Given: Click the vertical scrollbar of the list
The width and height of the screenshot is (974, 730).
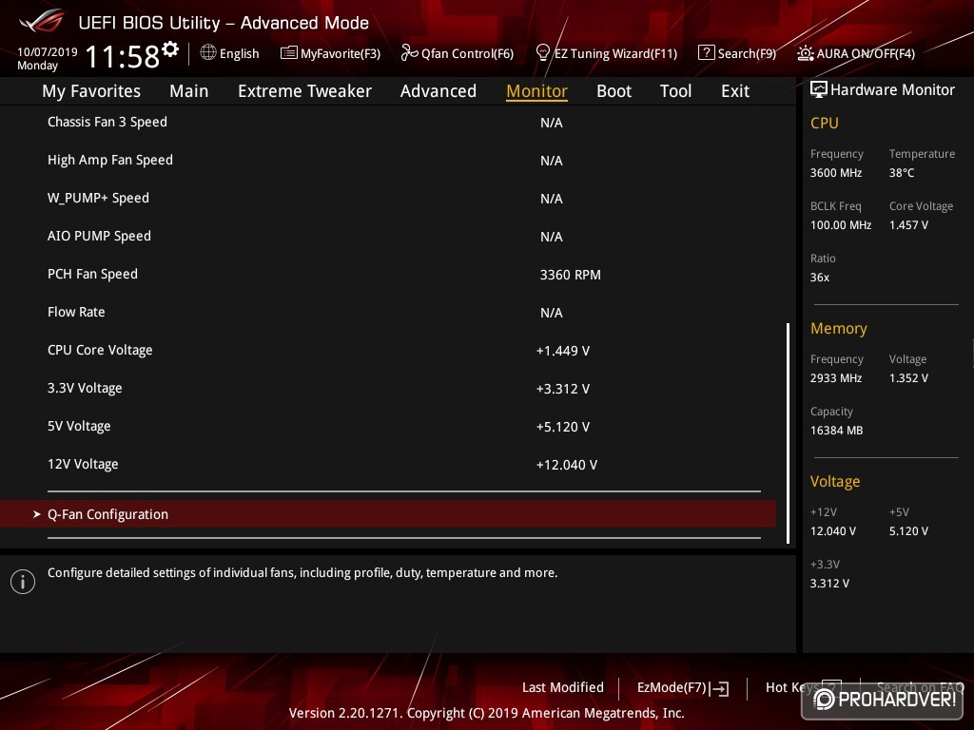Looking at the screenshot, I should [x=788, y=433].
